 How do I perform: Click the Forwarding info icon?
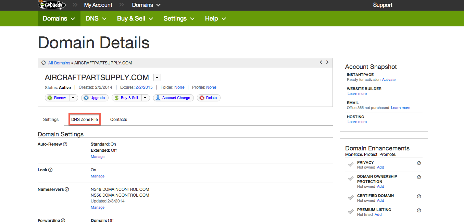[63, 220]
